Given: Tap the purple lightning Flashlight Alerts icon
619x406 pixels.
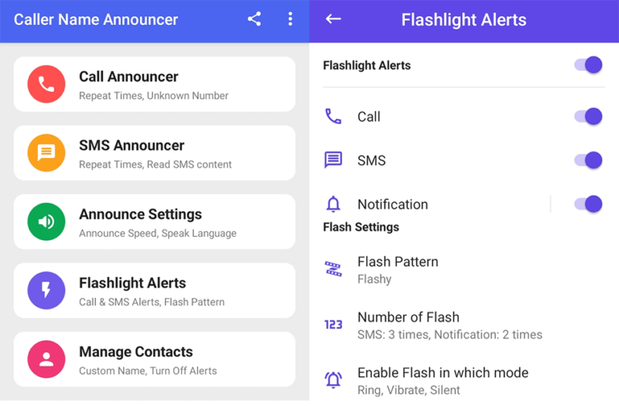Looking at the screenshot, I should [x=46, y=291].
